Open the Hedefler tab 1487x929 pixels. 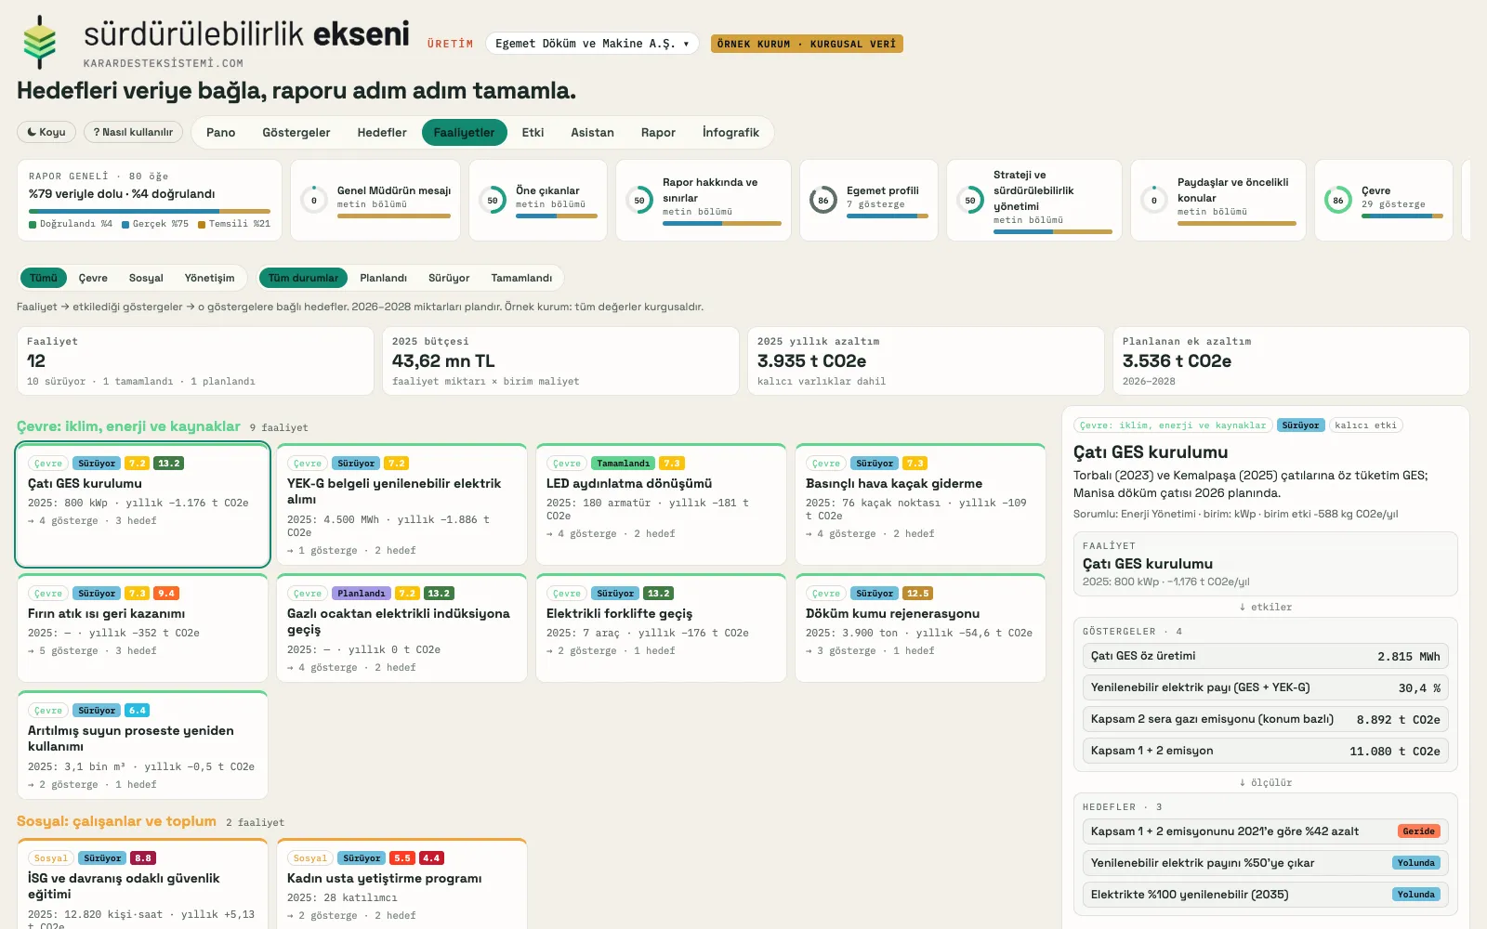tap(382, 132)
